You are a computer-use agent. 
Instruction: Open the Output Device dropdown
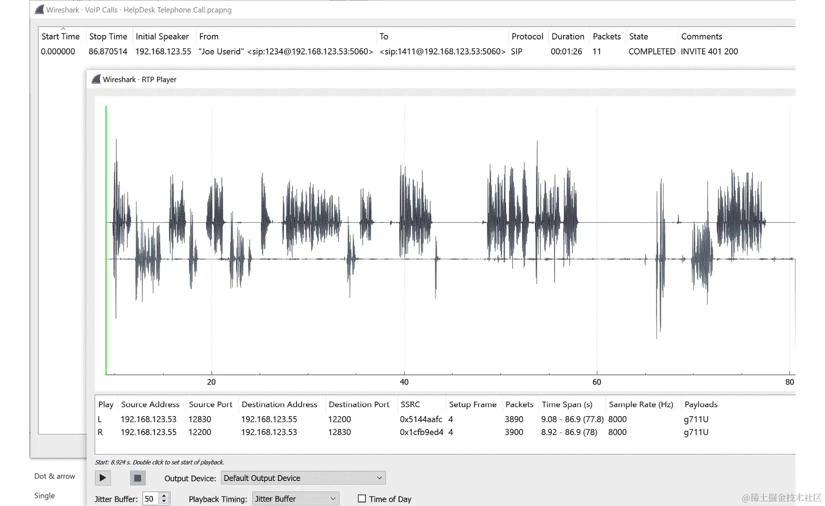click(303, 478)
